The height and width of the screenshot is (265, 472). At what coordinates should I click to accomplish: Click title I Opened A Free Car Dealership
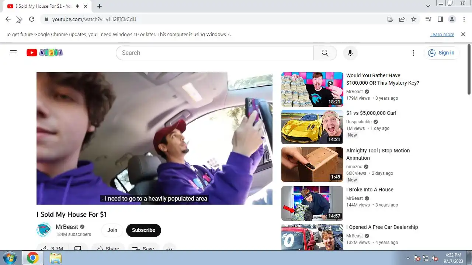pyautogui.click(x=382, y=227)
